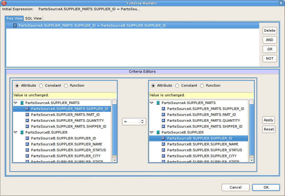The width and height of the screenshot is (285, 196).
Task: Click the table icon for PartsSourceA.SUPPLIER_PARTS in right panel
Action: tap(158, 103)
